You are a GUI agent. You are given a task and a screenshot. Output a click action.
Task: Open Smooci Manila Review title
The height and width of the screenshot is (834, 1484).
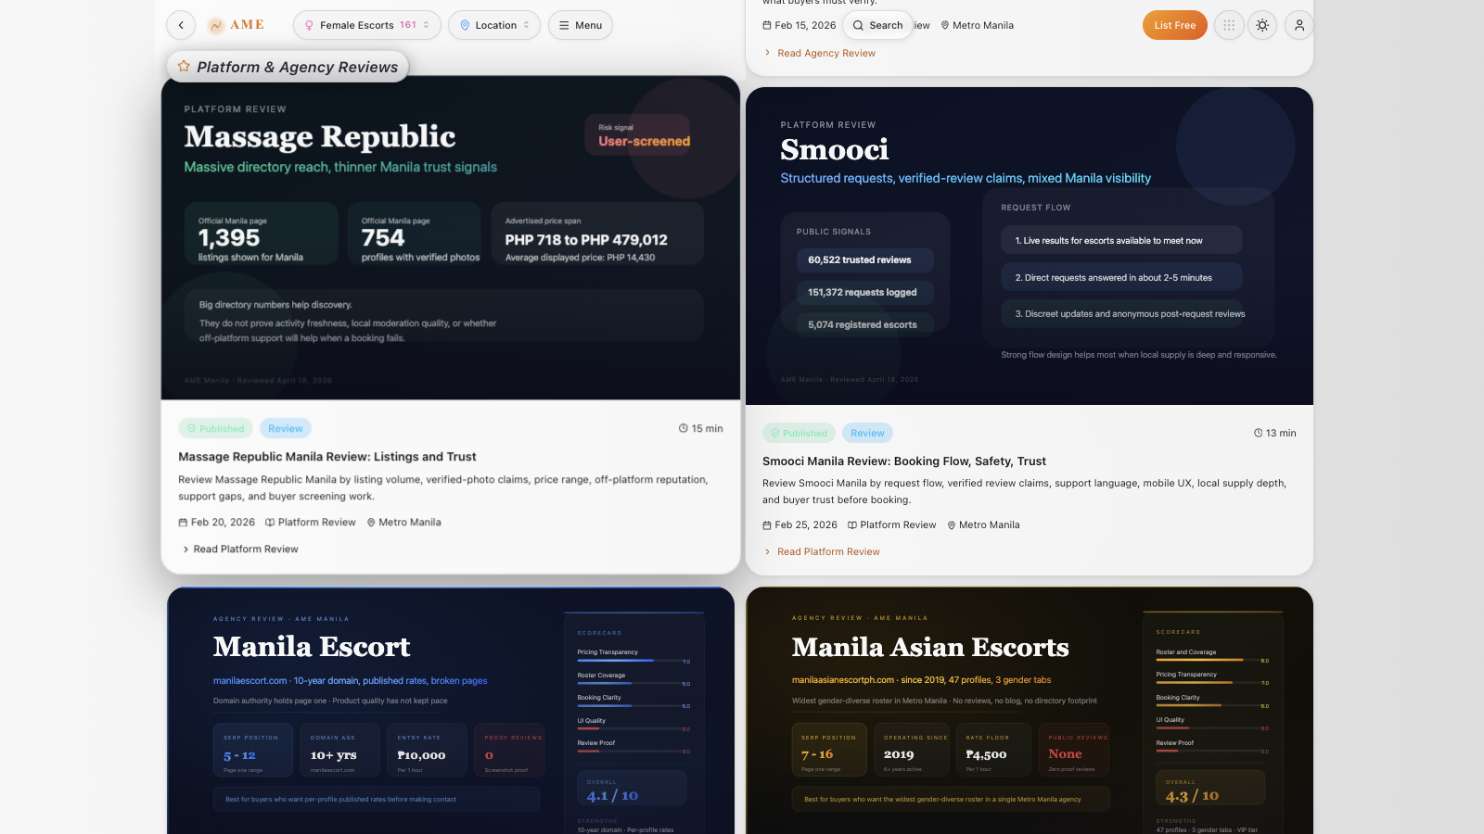(x=904, y=461)
